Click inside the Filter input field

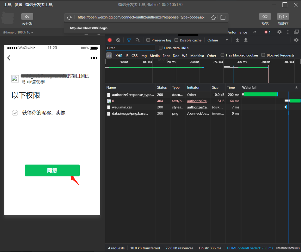(130, 48)
